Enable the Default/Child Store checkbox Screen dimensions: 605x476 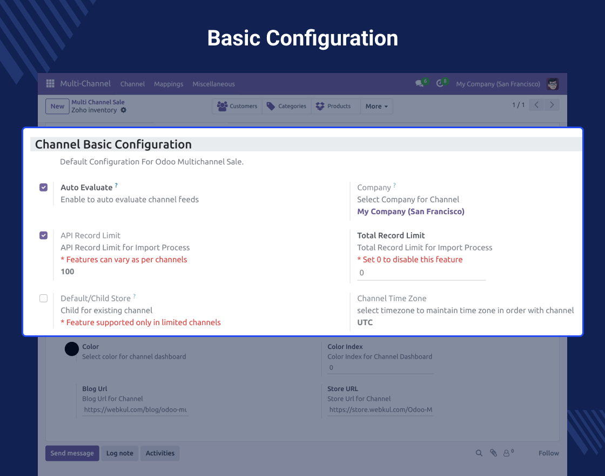[x=44, y=298]
